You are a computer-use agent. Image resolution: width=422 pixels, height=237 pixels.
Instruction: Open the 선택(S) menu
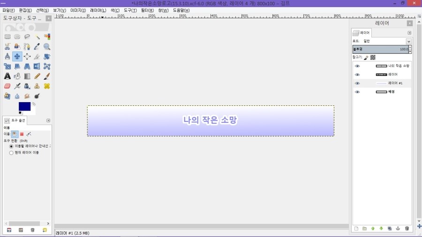42,10
